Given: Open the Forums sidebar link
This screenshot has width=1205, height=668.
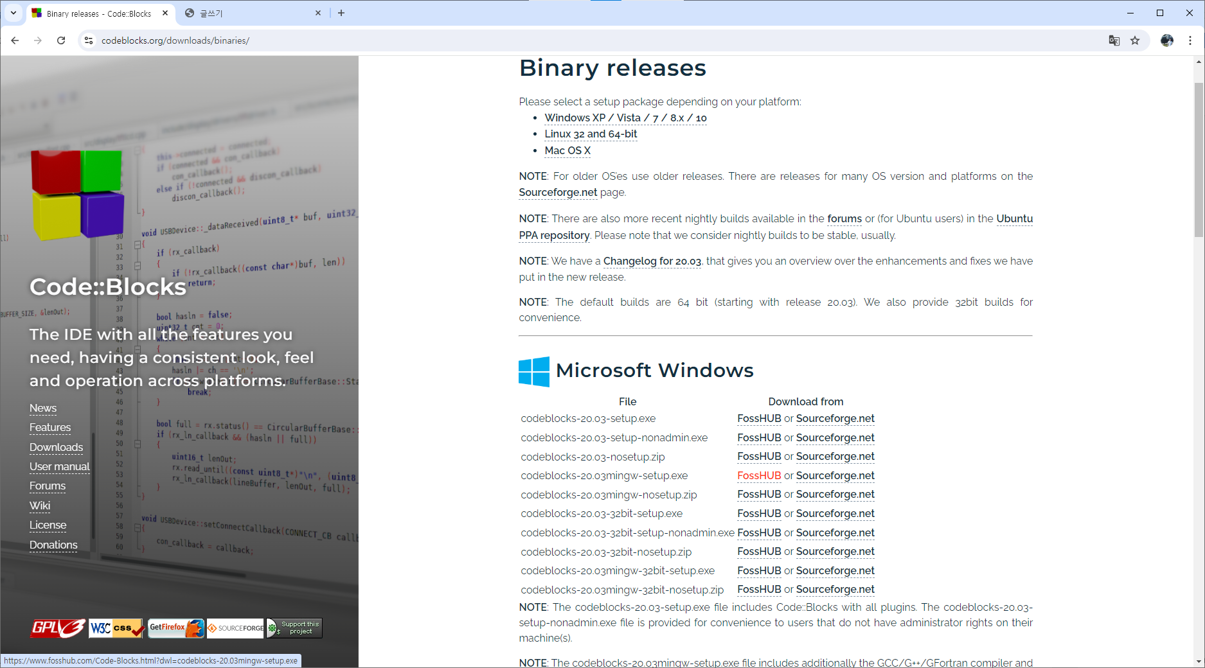Looking at the screenshot, I should [48, 486].
